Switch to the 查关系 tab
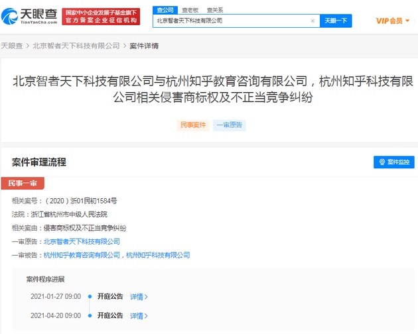The height and width of the screenshot is (334, 418). click(215, 10)
